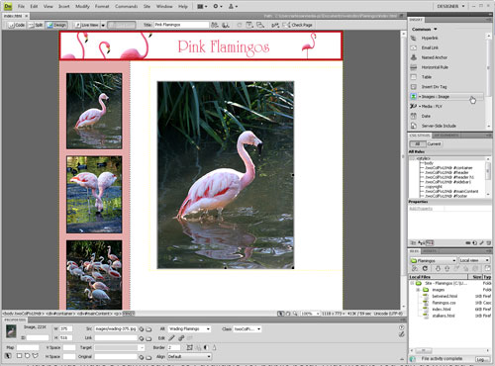The image size is (495, 366).
Task: Click the Server-Side Include item
Action: [x=439, y=126]
